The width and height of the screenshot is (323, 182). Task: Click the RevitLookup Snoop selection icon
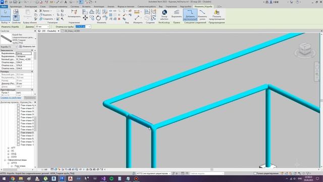click(x=165, y=15)
